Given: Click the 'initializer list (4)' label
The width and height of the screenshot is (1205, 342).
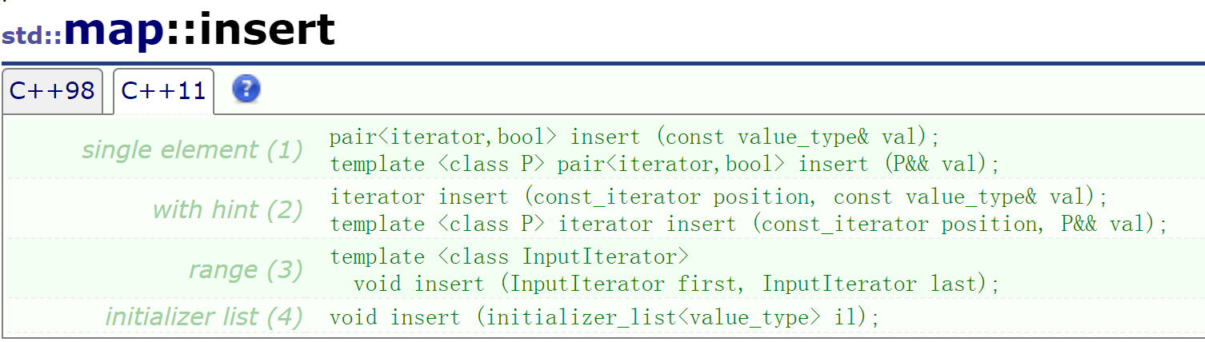Looking at the screenshot, I should click(x=204, y=317).
